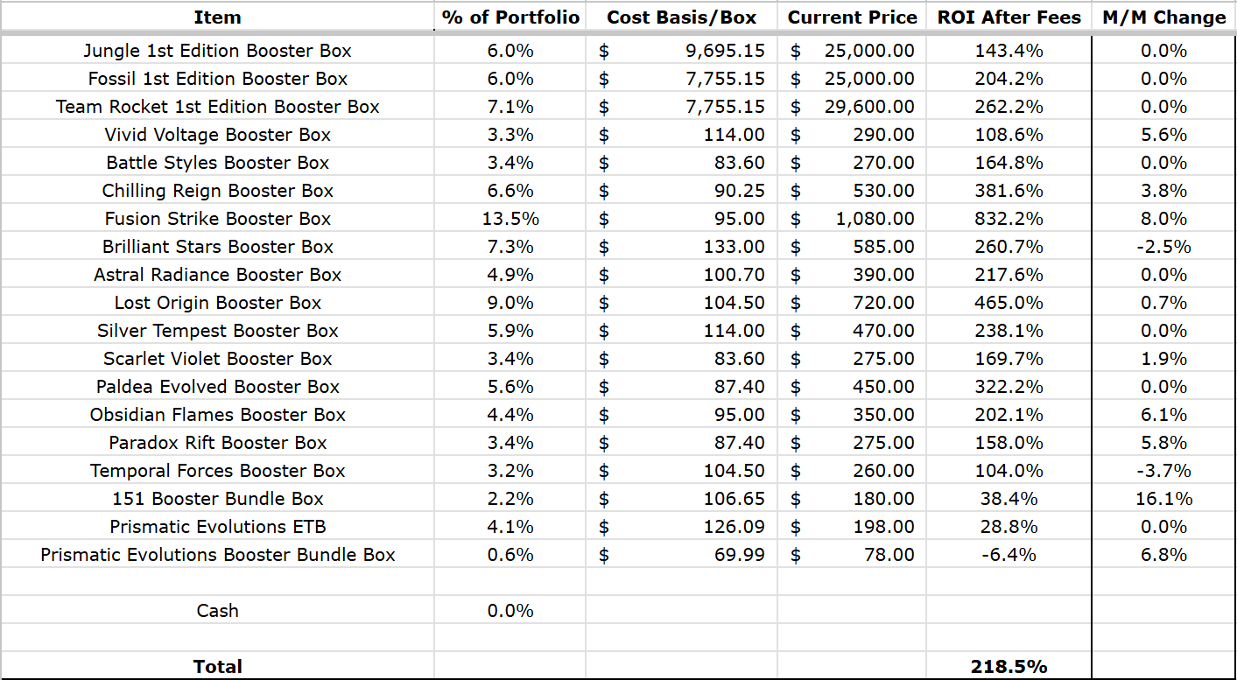
Task: Select the "Scarlet Violet Booster Box" cell
Action: point(217,359)
